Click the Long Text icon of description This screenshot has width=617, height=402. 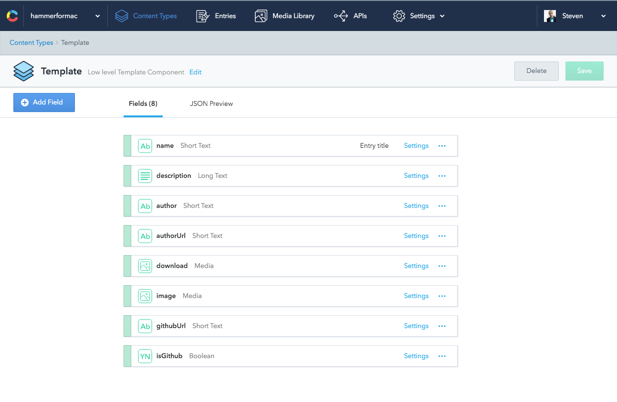click(145, 176)
